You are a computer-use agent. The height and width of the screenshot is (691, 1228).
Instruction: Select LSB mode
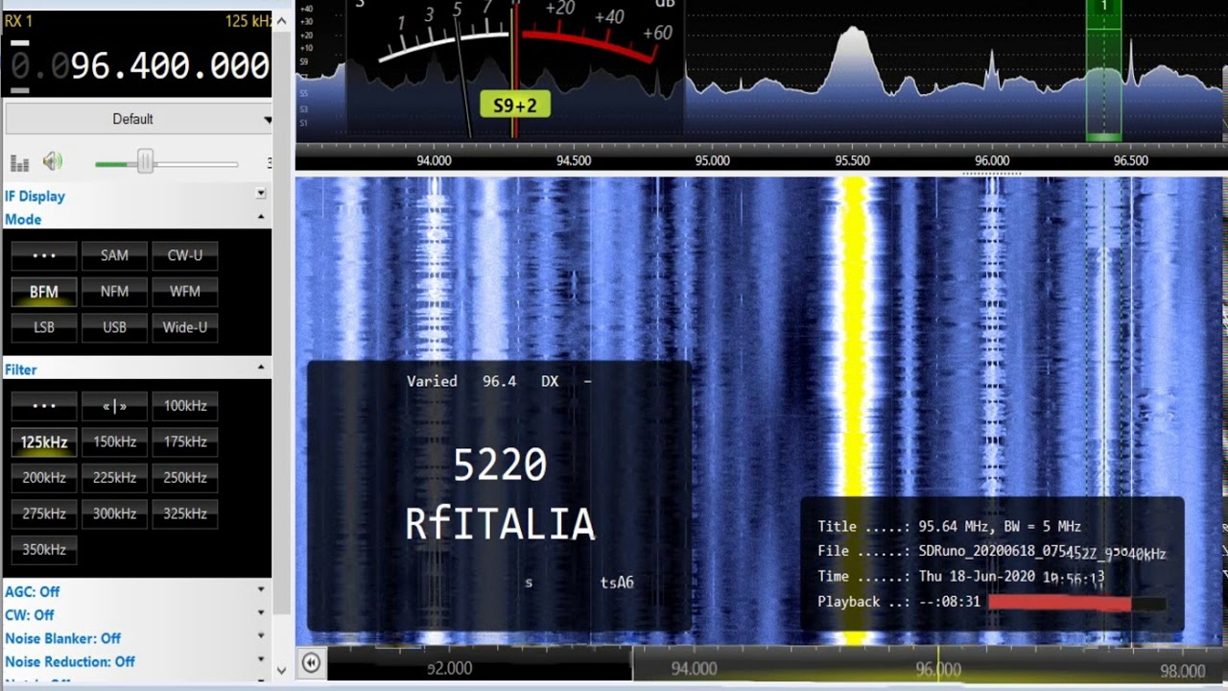(44, 327)
